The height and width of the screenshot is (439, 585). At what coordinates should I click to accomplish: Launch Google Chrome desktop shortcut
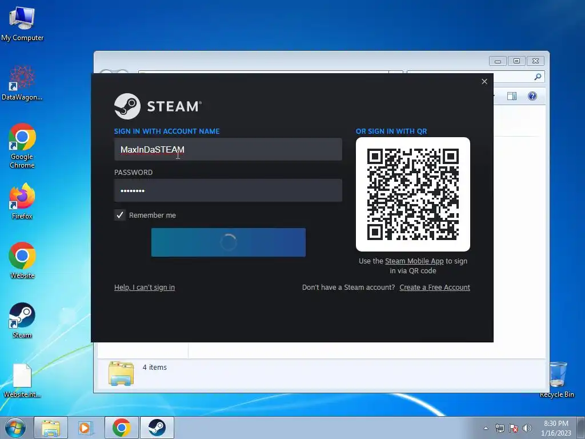pos(22,146)
